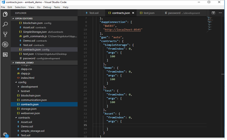Viewport: 227px width, 140px height.
Task: Click the "SimpleStorage" key in code
Action: point(117,45)
